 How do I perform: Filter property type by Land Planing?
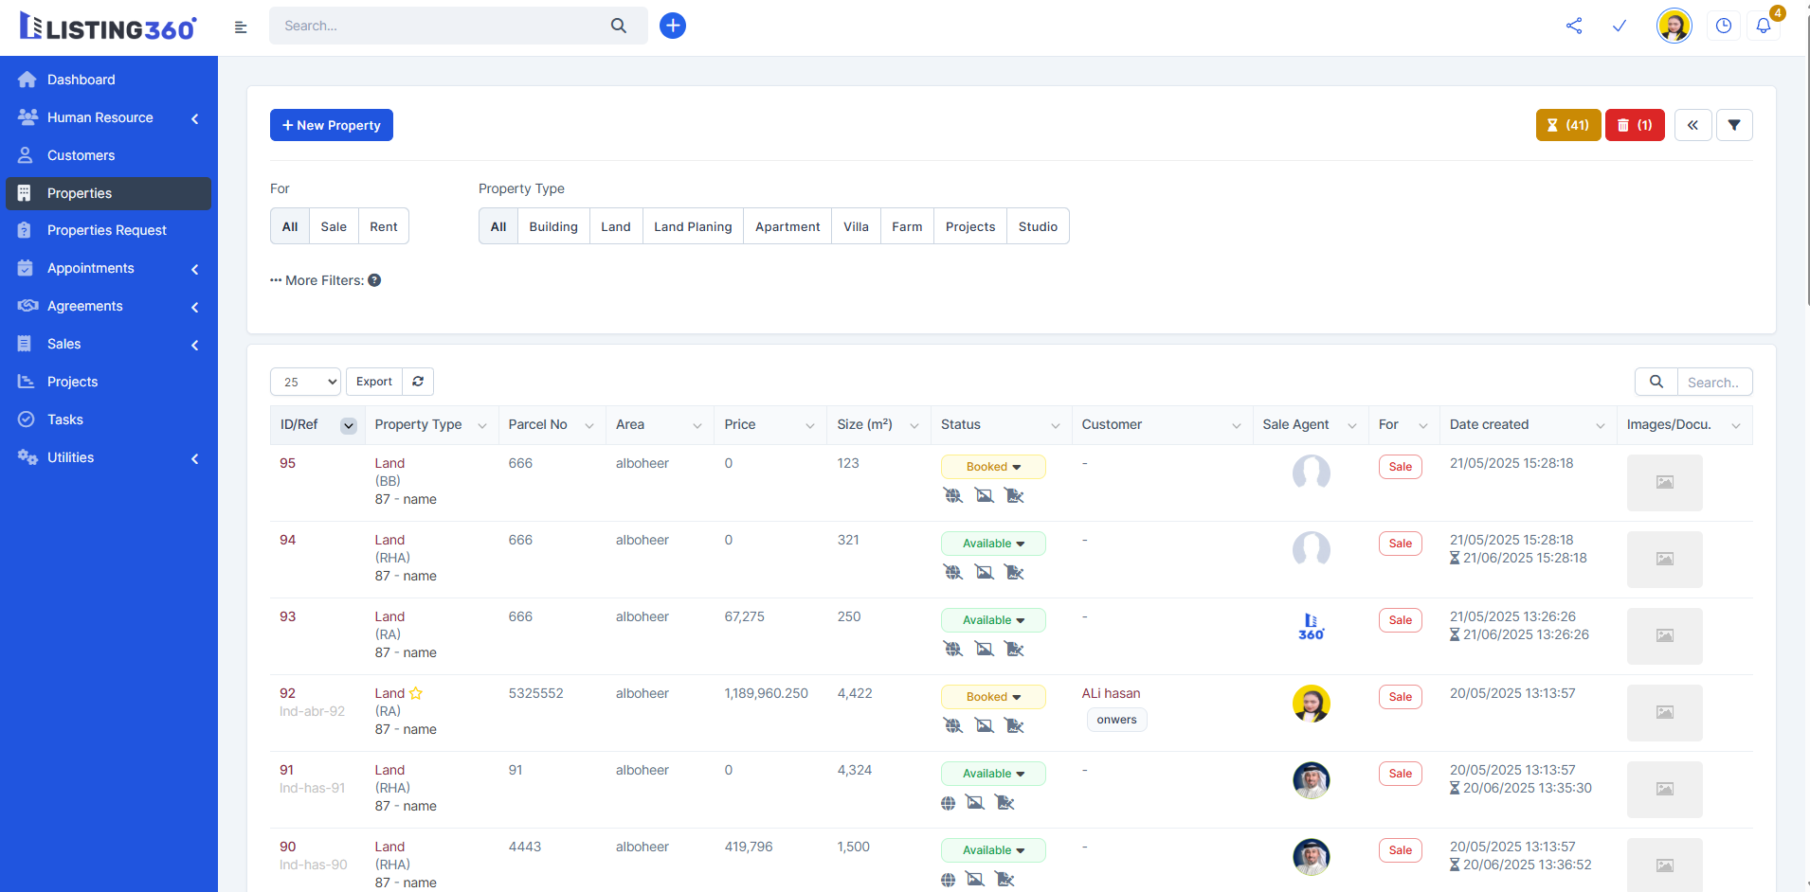tap(693, 226)
